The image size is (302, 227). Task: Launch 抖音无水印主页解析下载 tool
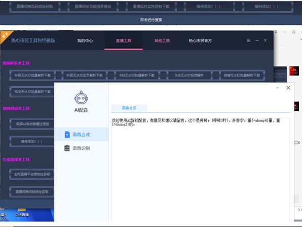pos(84,75)
